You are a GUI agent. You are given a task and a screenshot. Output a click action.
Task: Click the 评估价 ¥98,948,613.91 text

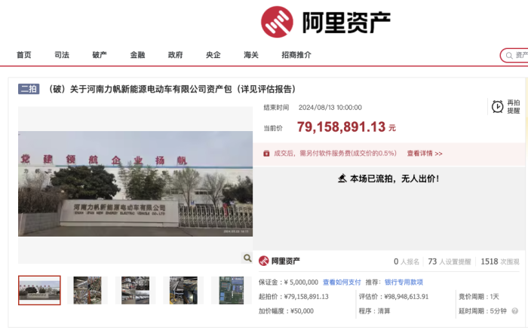(394, 297)
